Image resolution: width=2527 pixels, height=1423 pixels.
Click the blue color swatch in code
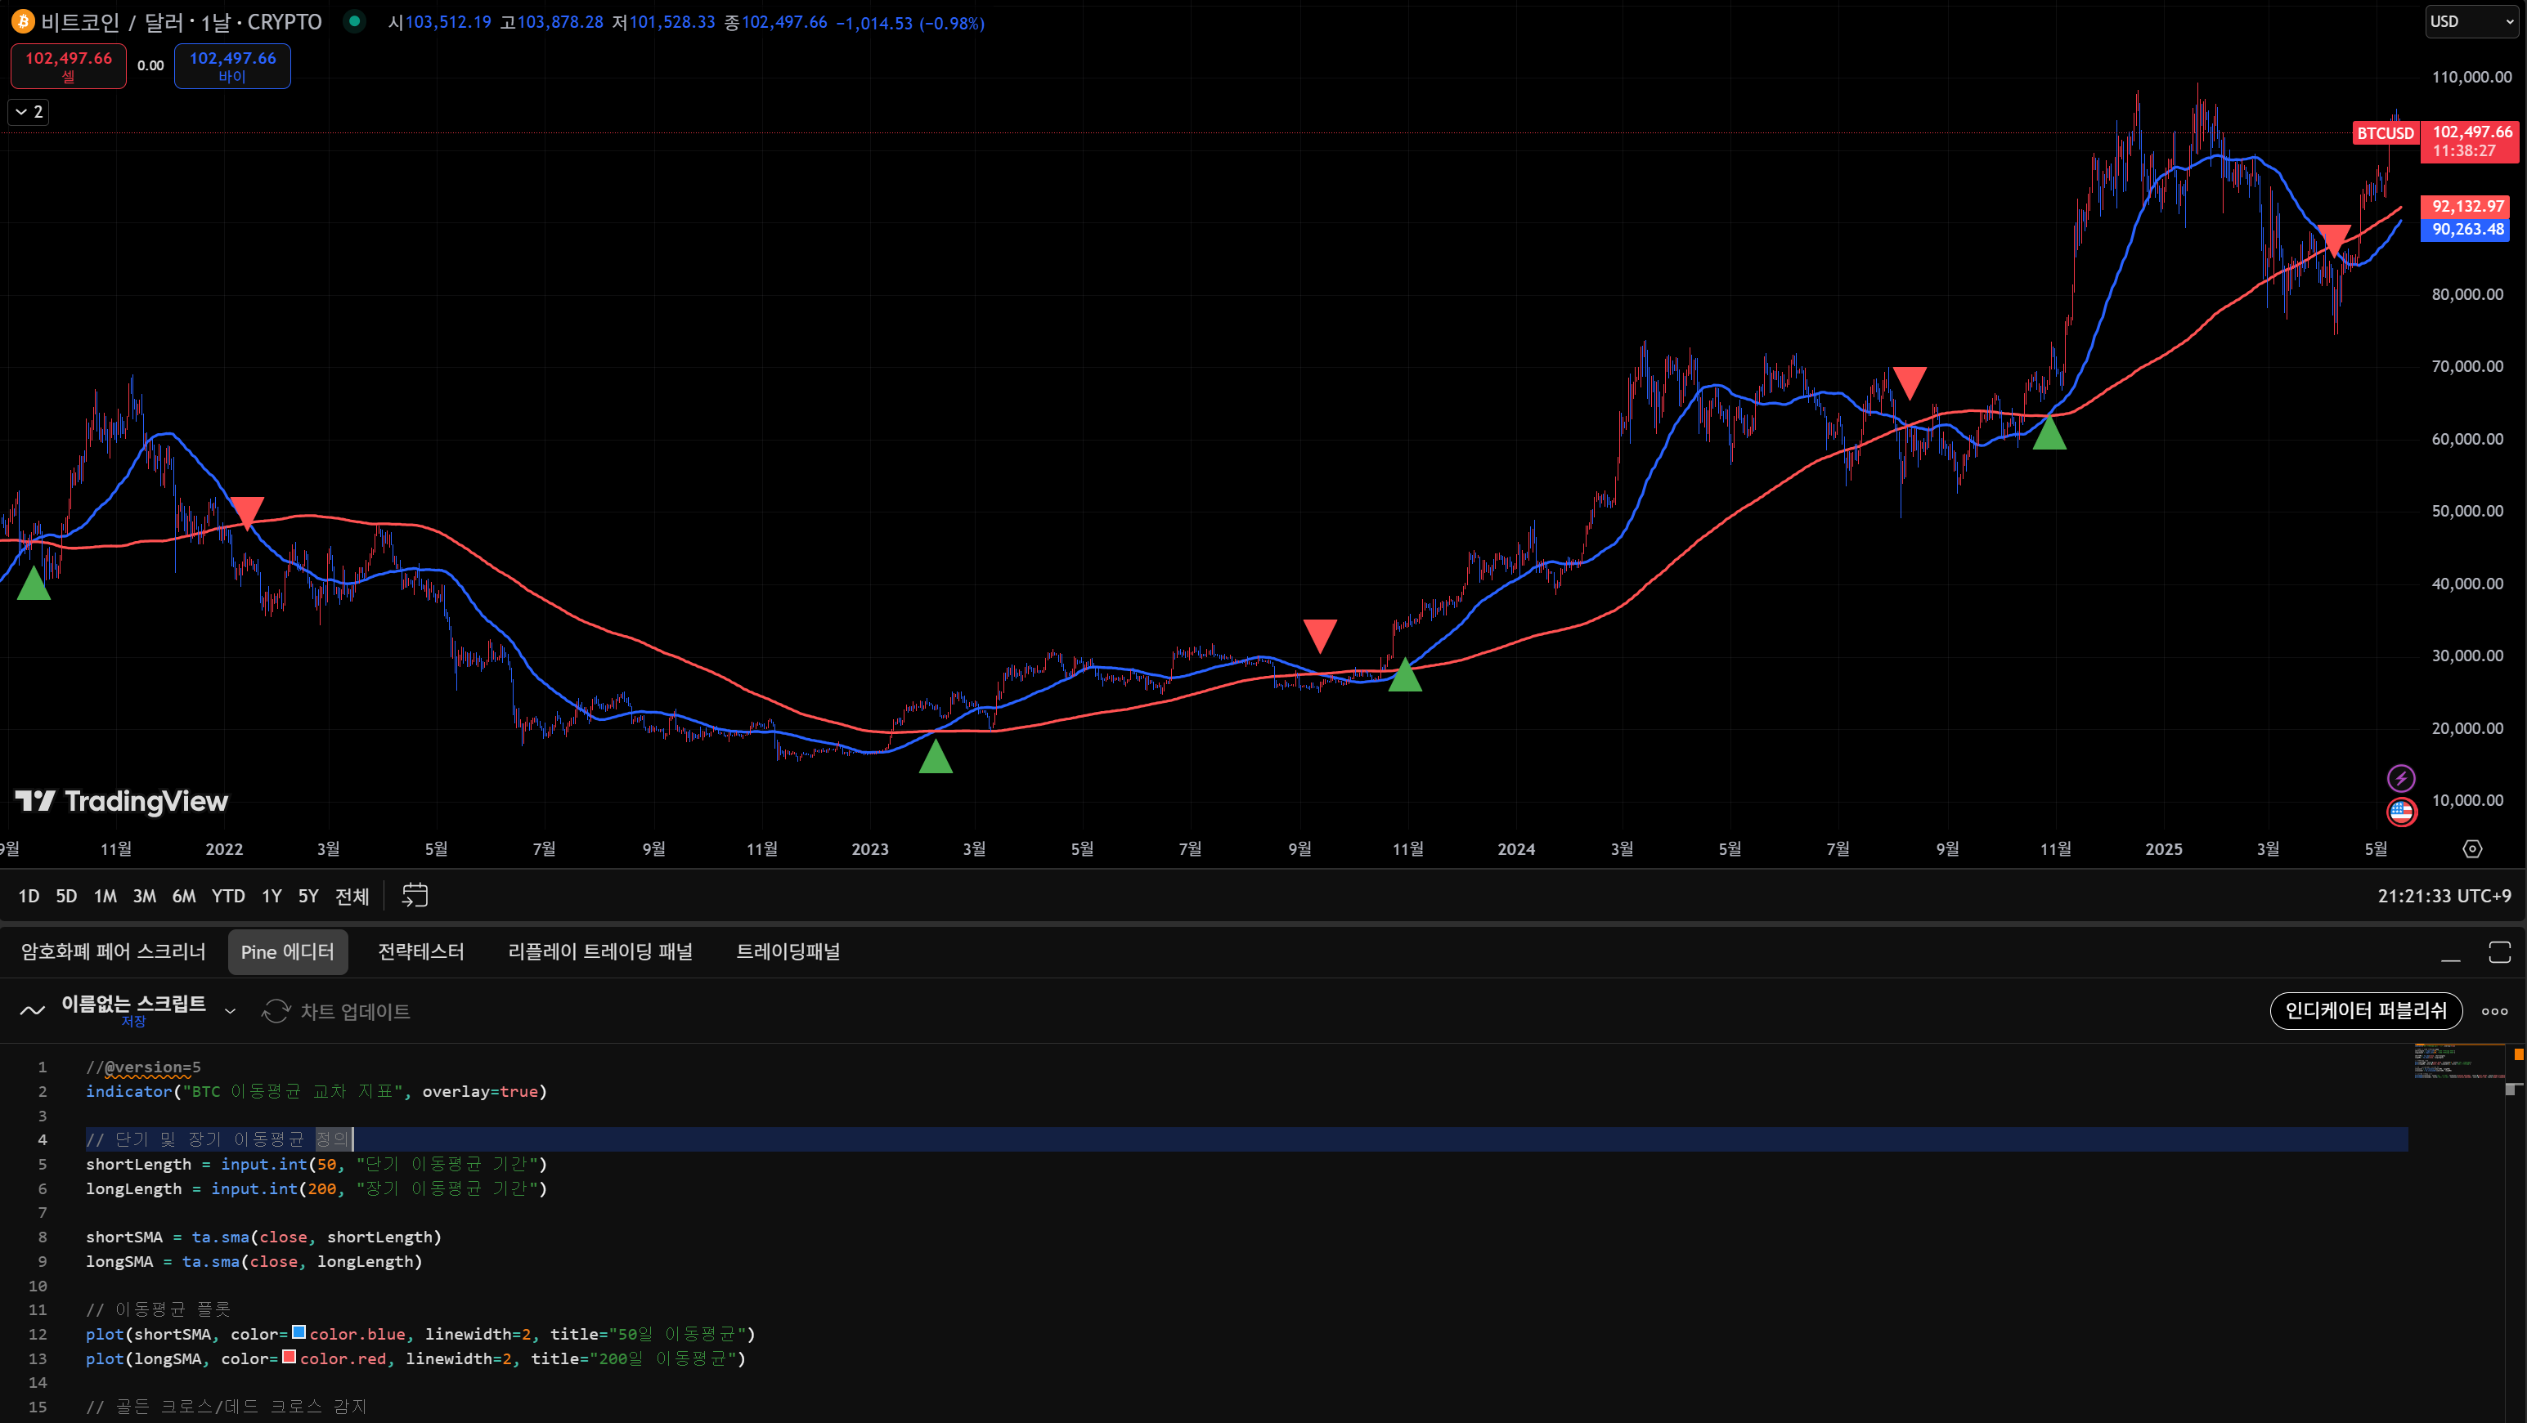point(299,1331)
